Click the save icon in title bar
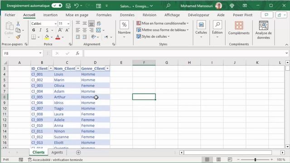290x163 pixels. pos(68,6)
